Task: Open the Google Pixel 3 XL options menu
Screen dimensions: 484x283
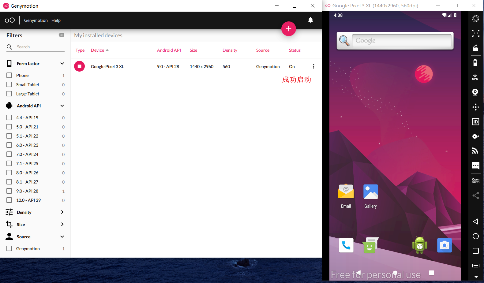Action: (x=313, y=66)
